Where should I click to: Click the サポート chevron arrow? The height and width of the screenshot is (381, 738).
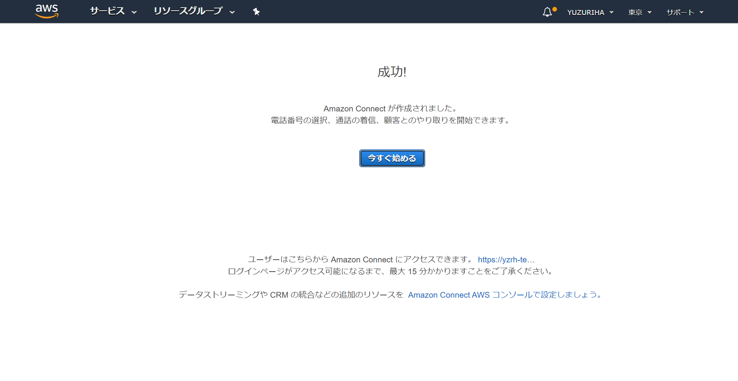click(x=702, y=13)
